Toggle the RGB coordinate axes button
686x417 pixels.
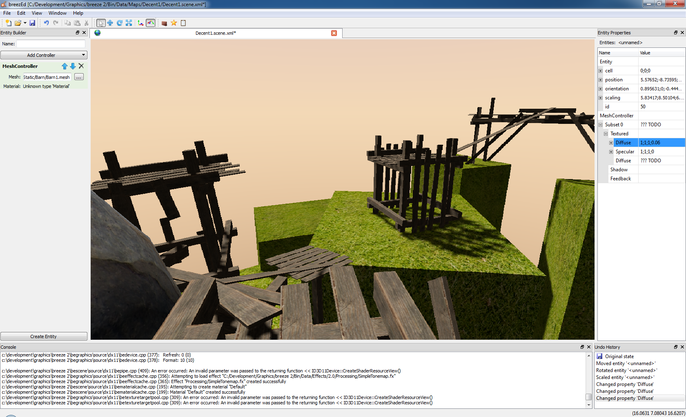tap(140, 23)
